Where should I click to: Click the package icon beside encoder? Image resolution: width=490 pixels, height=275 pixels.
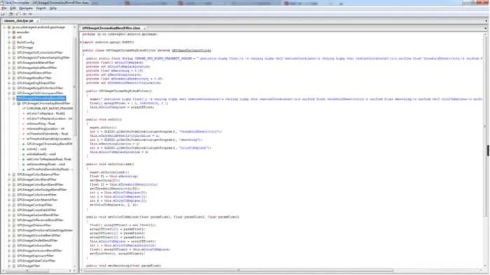[14, 32]
